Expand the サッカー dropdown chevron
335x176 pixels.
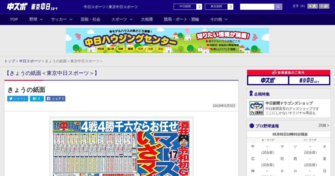click(71, 19)
